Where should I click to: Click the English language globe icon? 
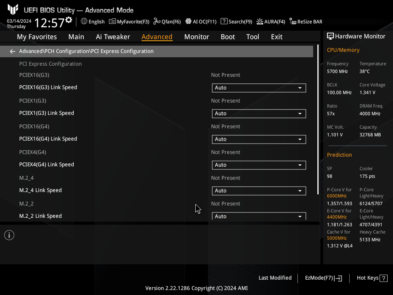coord(84,22)
